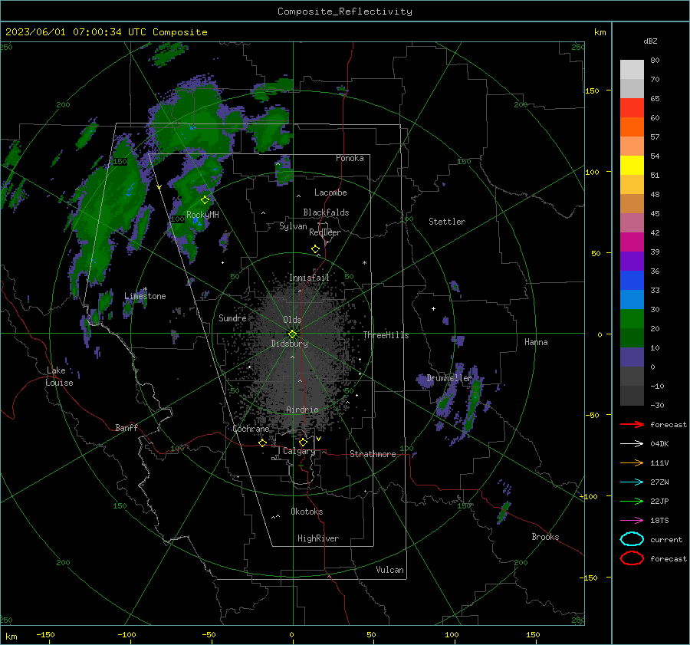Click the -150 value on bottom axis
This screenshot has width=690, height=645.
[45, 635]
